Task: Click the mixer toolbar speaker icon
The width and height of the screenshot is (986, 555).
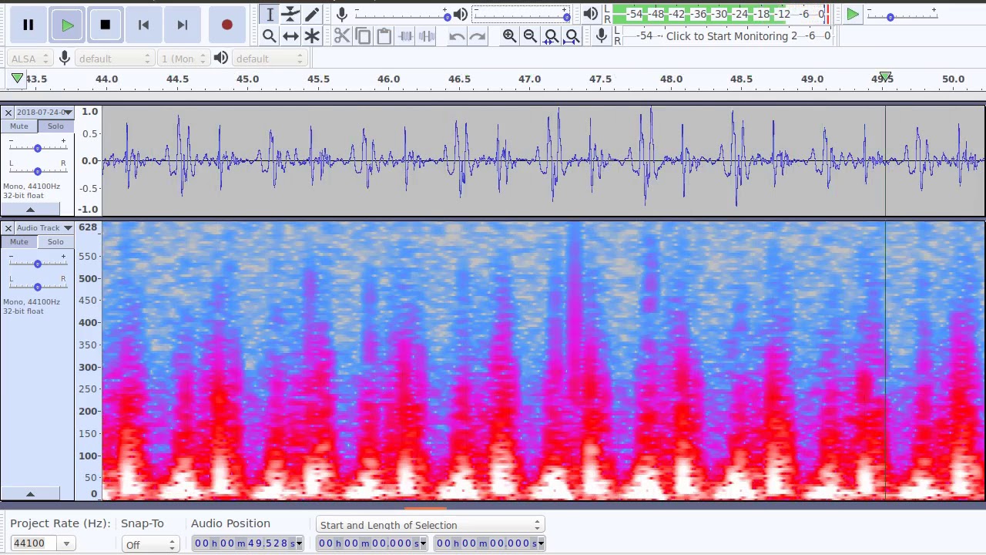Action: pyautogui.click(x=460, y=14)
